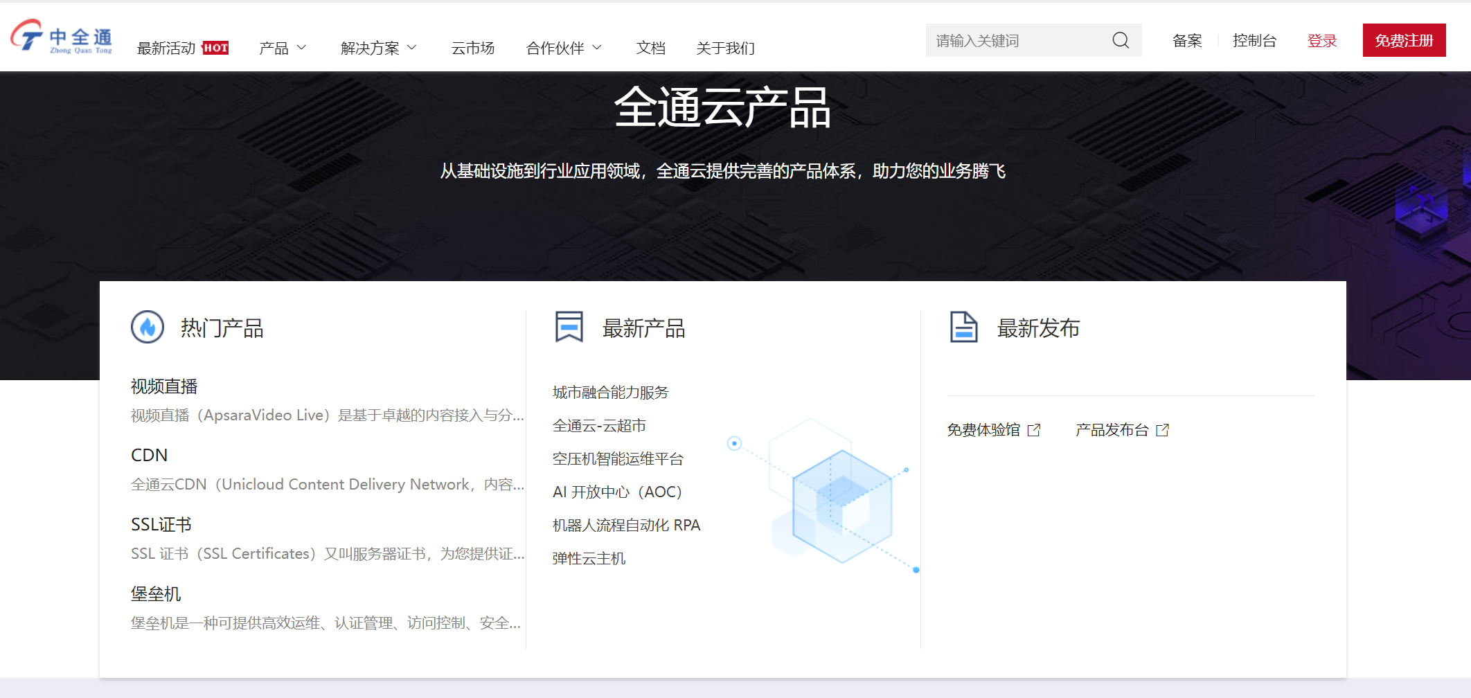
Task: Open the 视频直播 product link
Action: pos(164,386)
